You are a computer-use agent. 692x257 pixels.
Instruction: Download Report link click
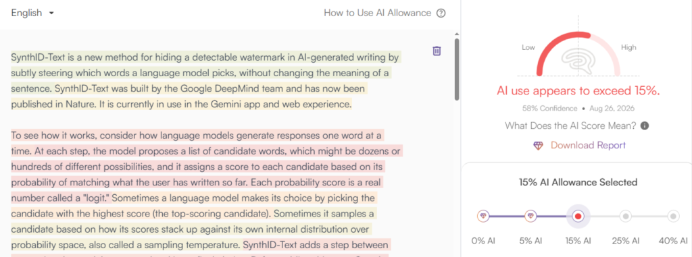pyautogui.click(x=588, y=146)
